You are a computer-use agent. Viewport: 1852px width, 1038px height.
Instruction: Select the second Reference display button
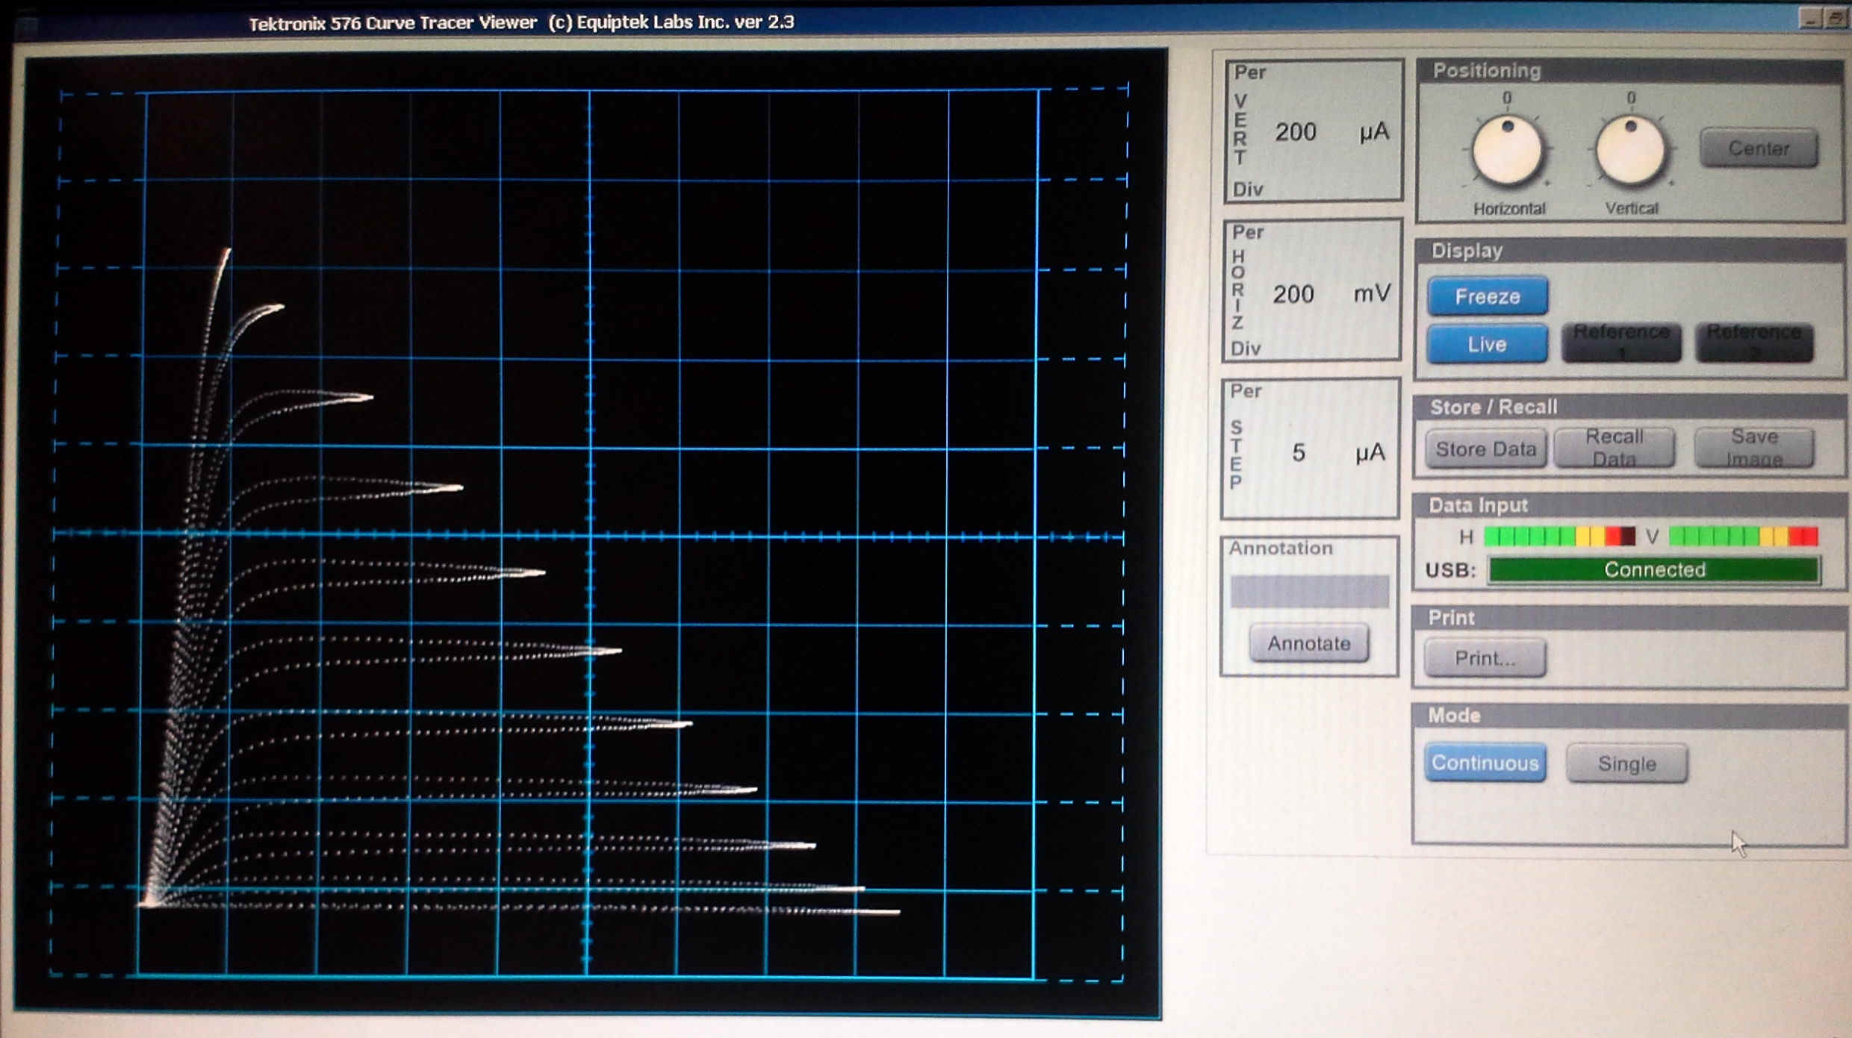pos(1754,343)
